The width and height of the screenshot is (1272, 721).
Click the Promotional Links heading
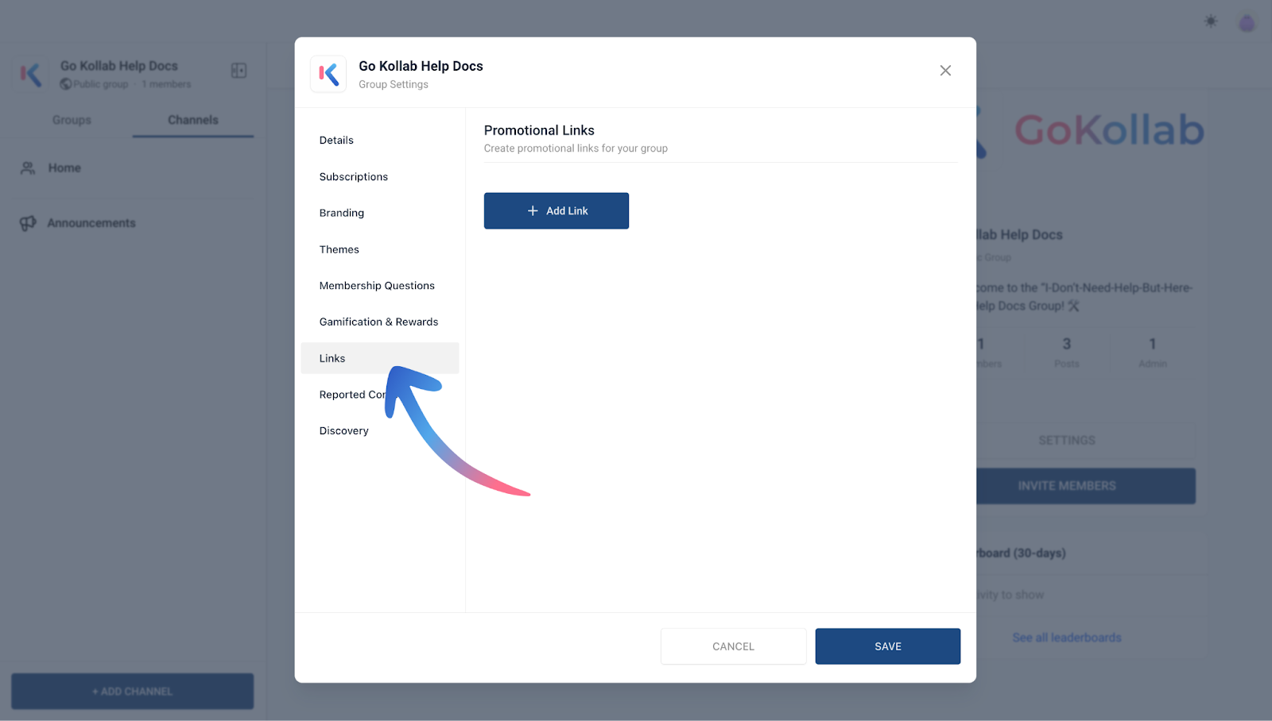click(539, 130)
